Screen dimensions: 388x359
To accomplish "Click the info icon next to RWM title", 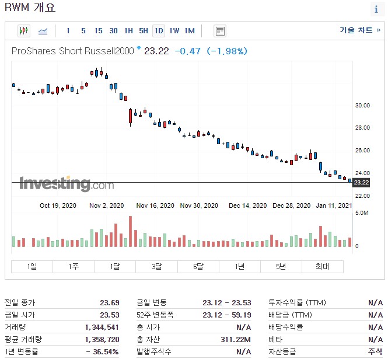I will point(376,9).
